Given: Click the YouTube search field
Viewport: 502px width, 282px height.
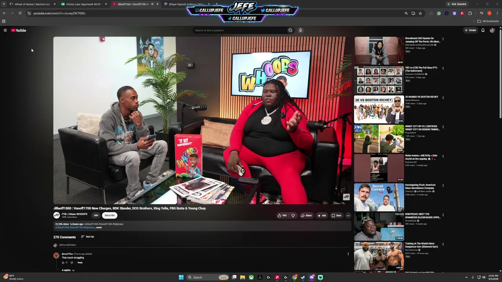Looking at the screenshot, I should point(240,30).
